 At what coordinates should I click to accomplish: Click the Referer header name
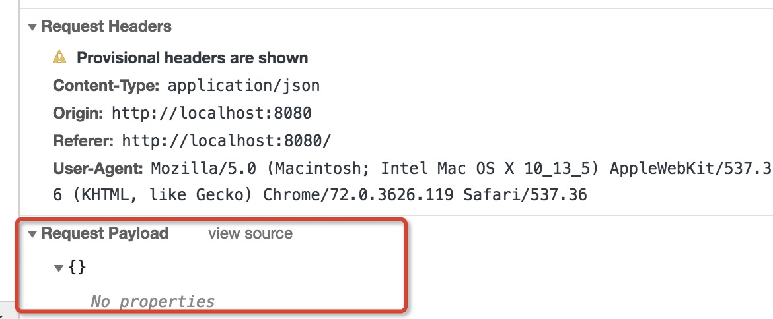83,142
